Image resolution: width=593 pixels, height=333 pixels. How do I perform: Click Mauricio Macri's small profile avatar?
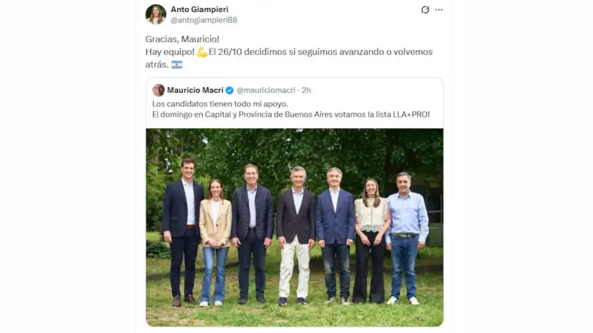158,90
